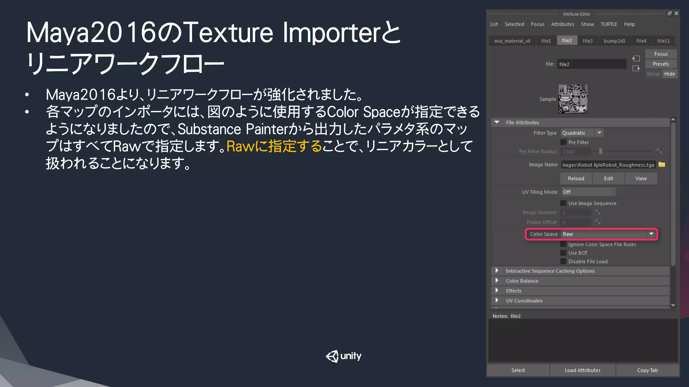This screenshot has height=387, width=689.
Task: Open the Help menu
Action: tap(629, 24)
